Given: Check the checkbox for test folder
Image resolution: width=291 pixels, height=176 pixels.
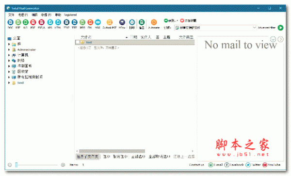Looking at the screenshot, I should (x=78, y=42).
